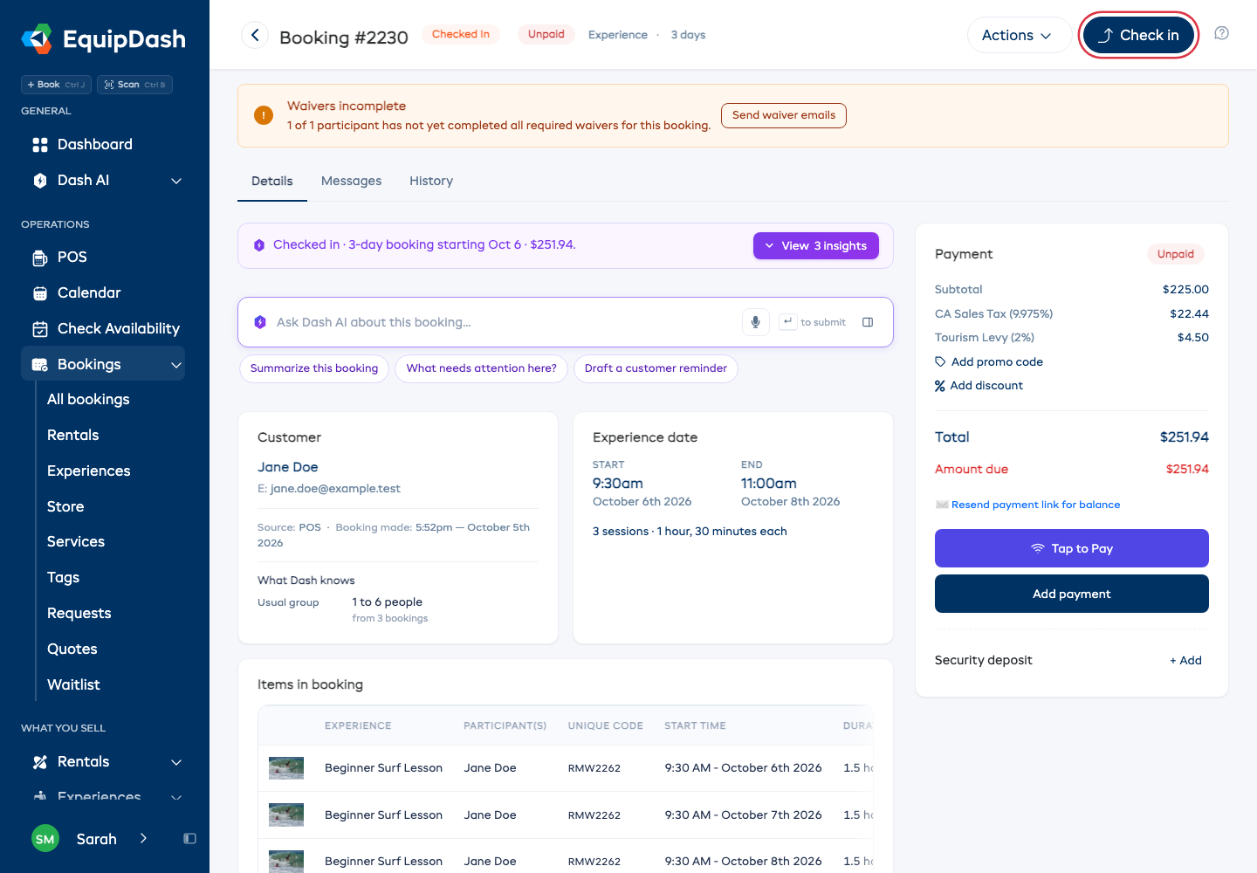The image size is (1257, 873).
Task: Click the Add promo code tag link
Action: pos(989,361)
